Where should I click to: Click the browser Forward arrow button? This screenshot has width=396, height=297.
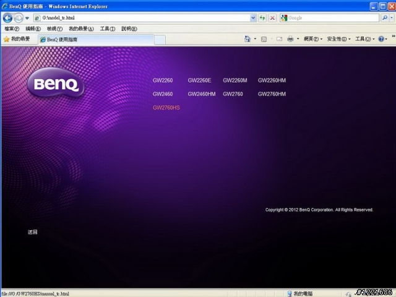(x=19, y=18)
